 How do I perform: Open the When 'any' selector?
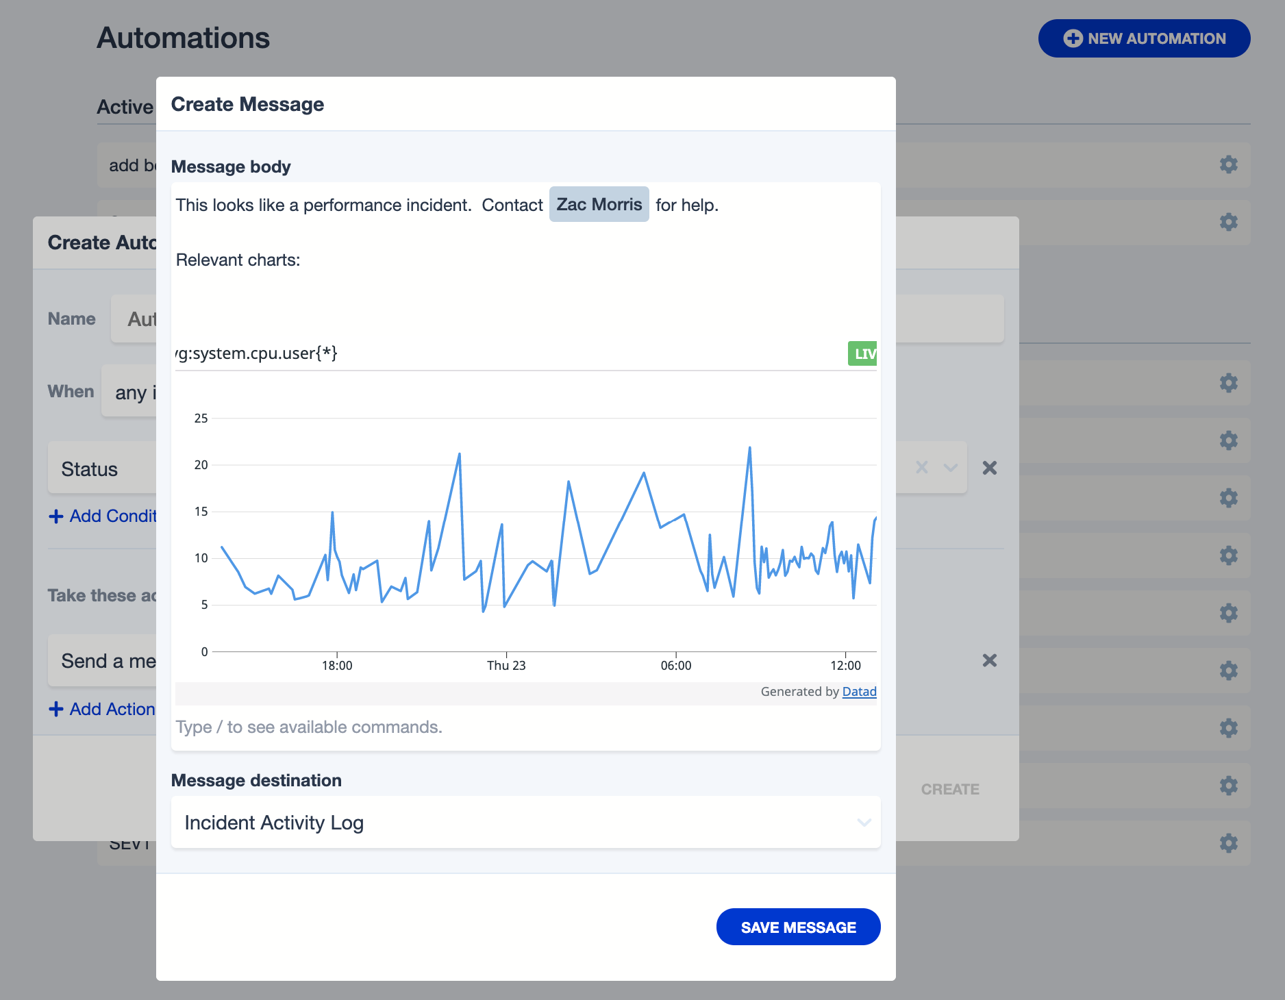(130, 392)
